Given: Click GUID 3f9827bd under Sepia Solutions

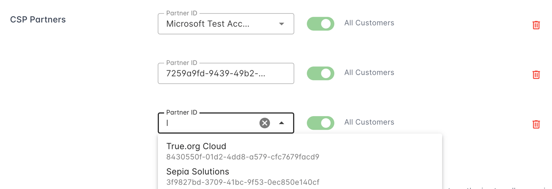Looking at the screenshot, I should [243, 182].
